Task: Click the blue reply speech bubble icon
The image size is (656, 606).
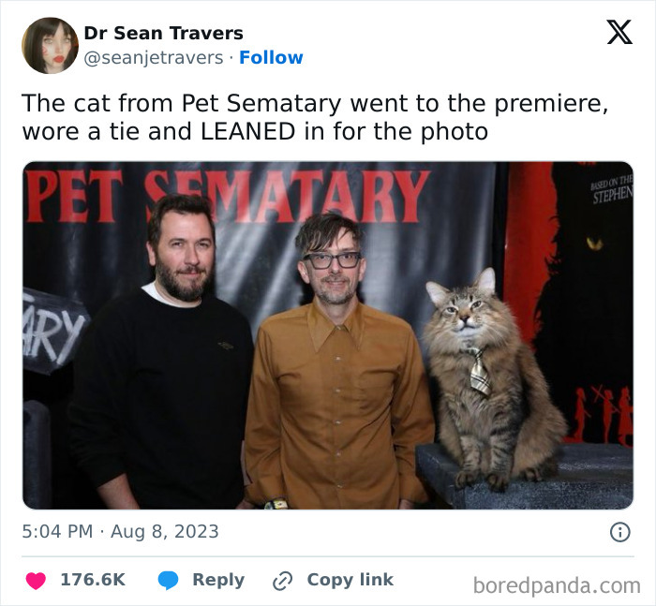Action: coord(168,581)
